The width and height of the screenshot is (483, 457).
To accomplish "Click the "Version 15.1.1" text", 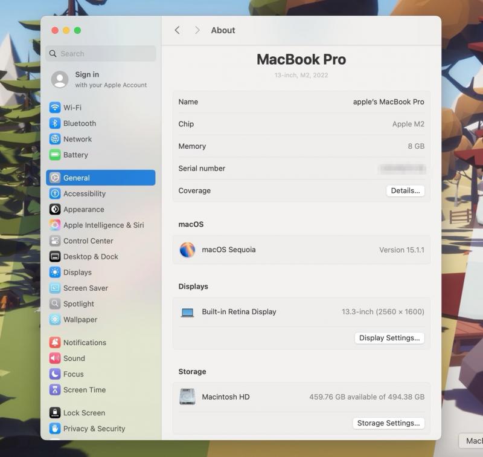I will point(401,250).
